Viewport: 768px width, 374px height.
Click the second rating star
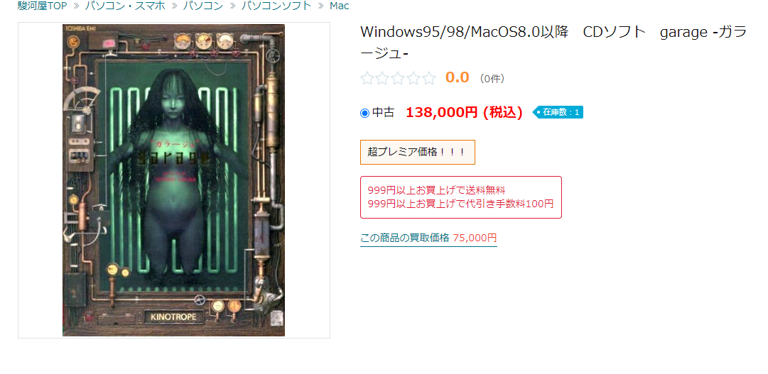(x=382, y=78)
